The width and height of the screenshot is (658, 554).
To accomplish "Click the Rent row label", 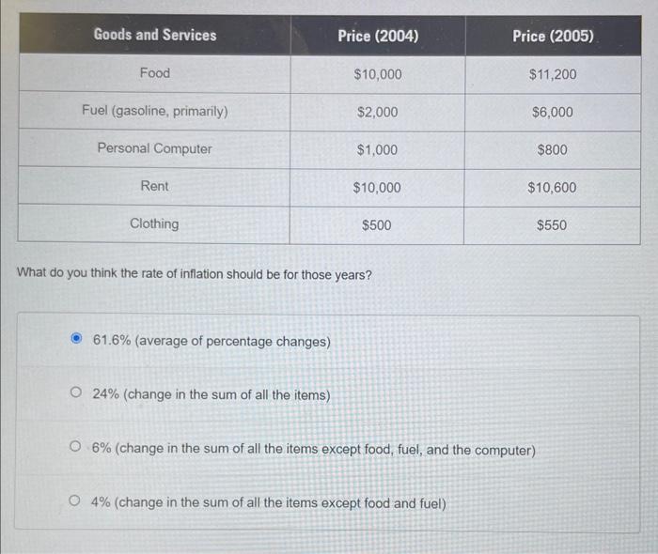I will (x=154, y=186).
